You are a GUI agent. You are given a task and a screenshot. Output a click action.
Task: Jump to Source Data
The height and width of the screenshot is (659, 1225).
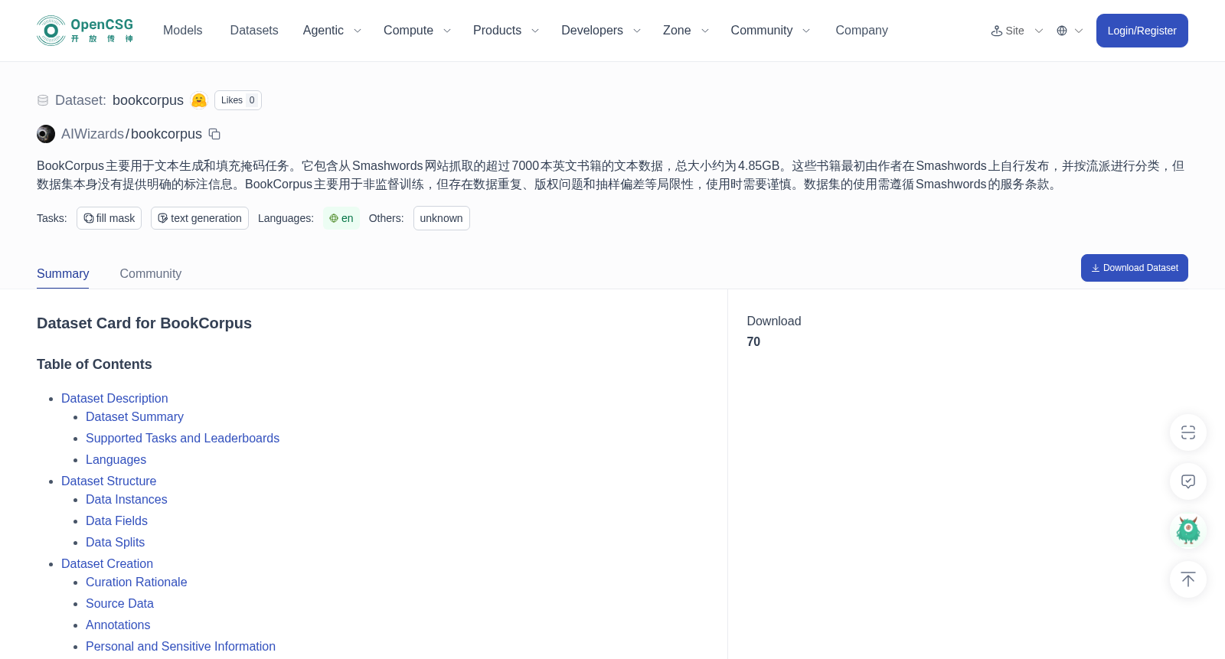[x=119, y=603]
